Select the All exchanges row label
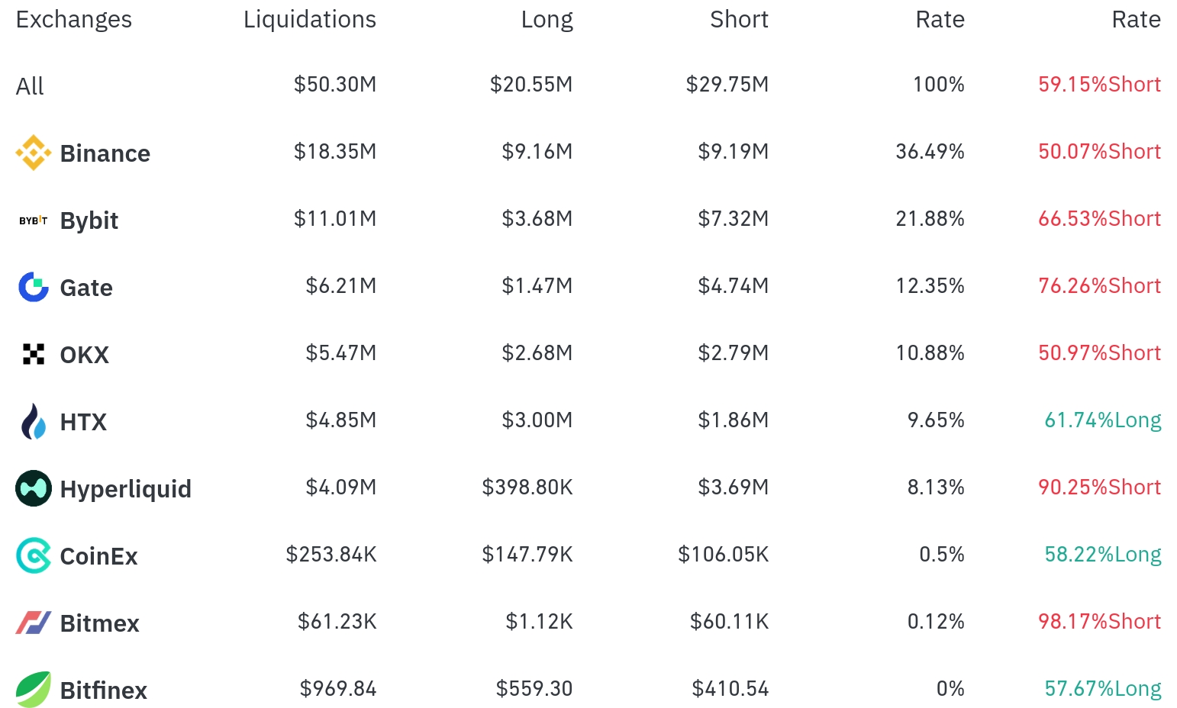The width and height of the screenshot is (1177, 708). click(30, 86)
